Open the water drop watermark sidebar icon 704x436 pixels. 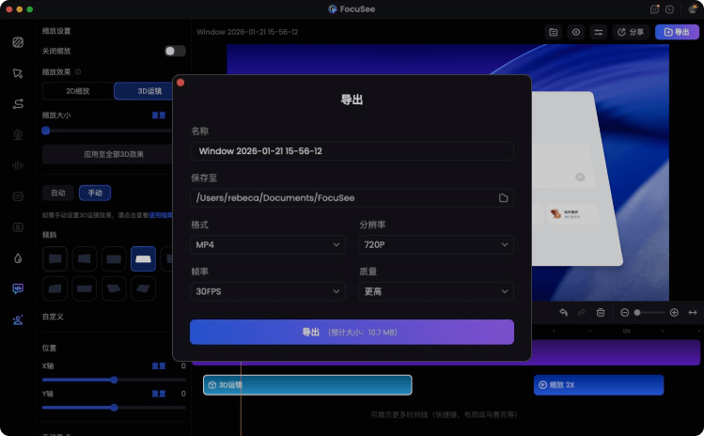(18, 258)
